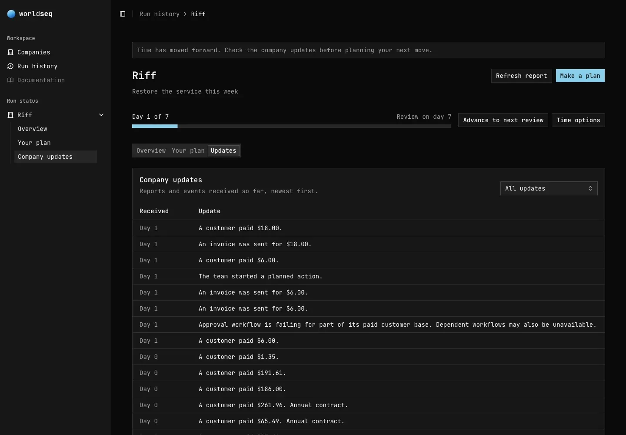Click the Refresh report button
This screenshot has width=626, height=435.
point(521,76)
